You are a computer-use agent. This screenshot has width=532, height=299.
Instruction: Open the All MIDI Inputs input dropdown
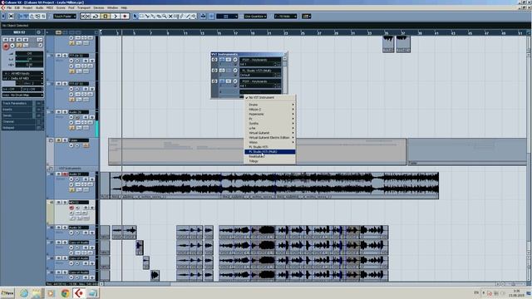pyautogui.click(x=22, y=74)
